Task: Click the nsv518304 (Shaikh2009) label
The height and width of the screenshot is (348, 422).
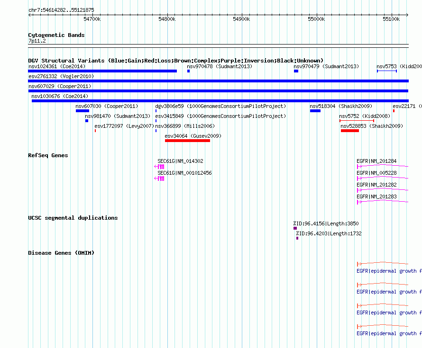Action: tap(341, 106)
